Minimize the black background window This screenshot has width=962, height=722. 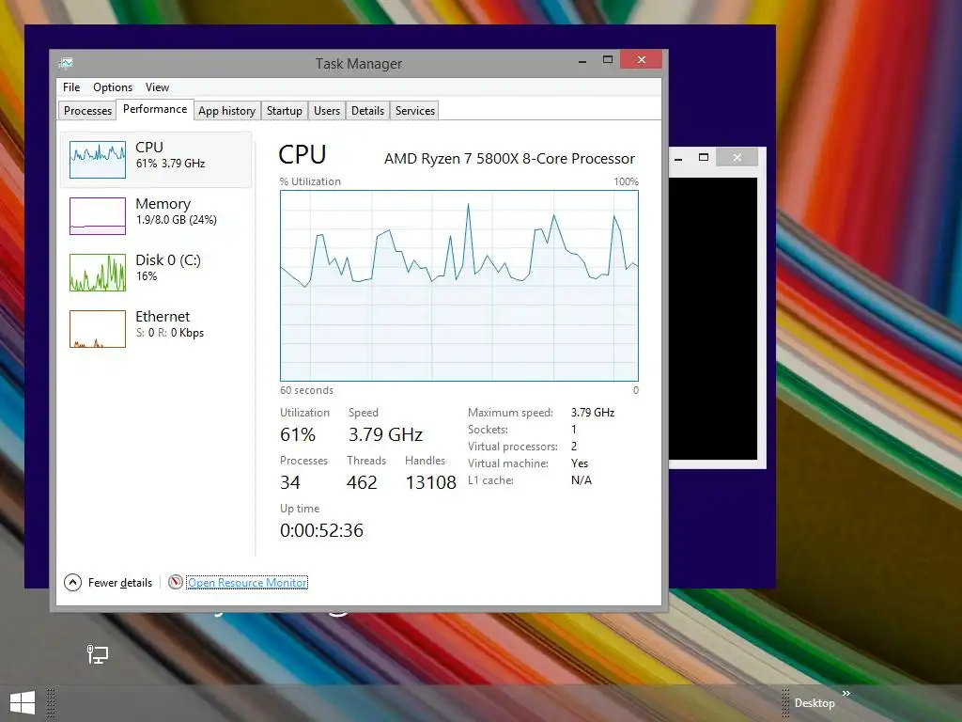(x=678, y=158)
